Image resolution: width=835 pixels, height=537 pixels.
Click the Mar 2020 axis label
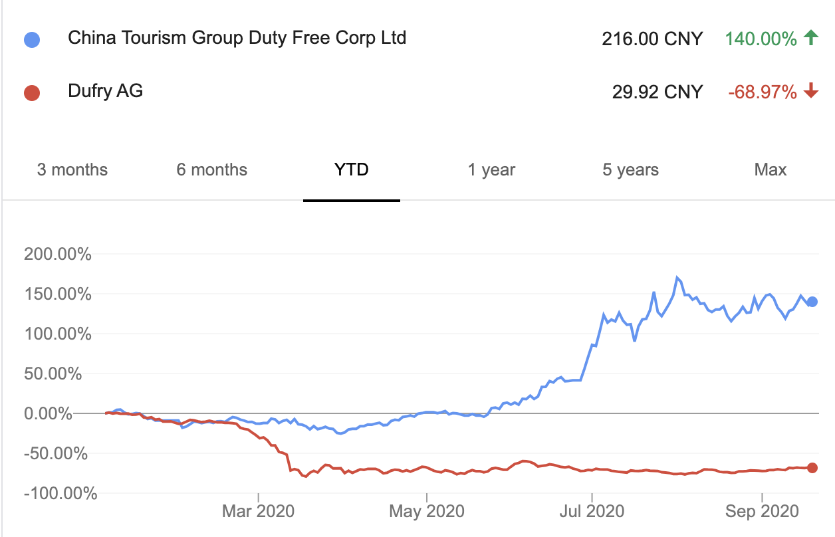[x=259, y=511]
